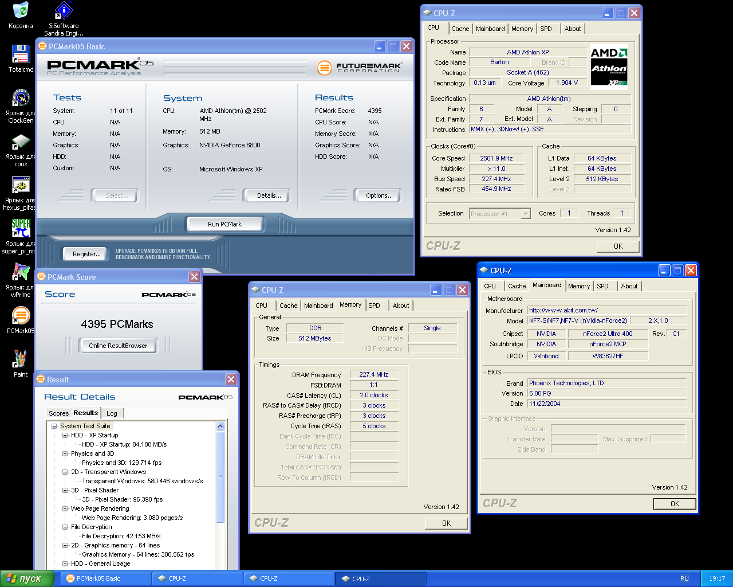The width and height of the screenshot is (733, 587).
Task: Collapse the Physics and 3D node
Action: [x=65, y=453]
